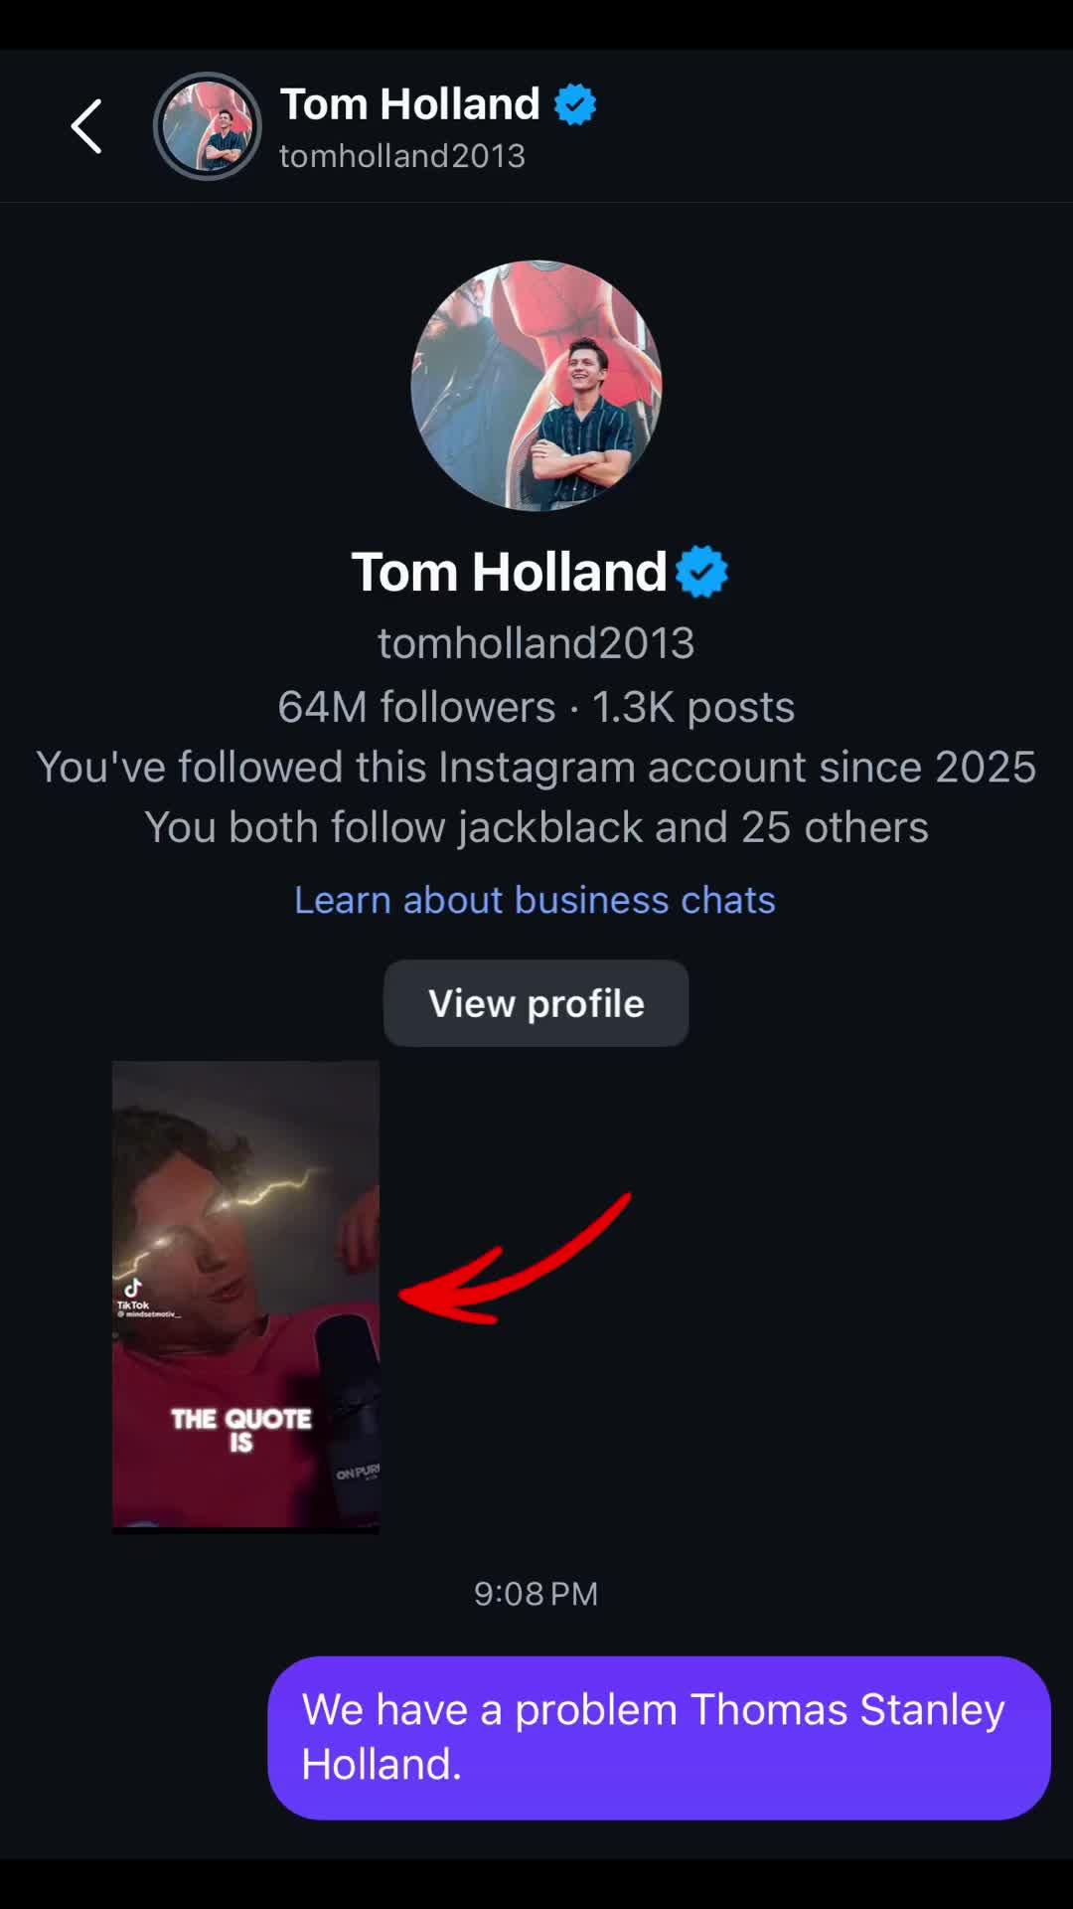Tap THE QUOTE IS caption on the video
The image size is (1073, 1909).
click(241, 1430)
